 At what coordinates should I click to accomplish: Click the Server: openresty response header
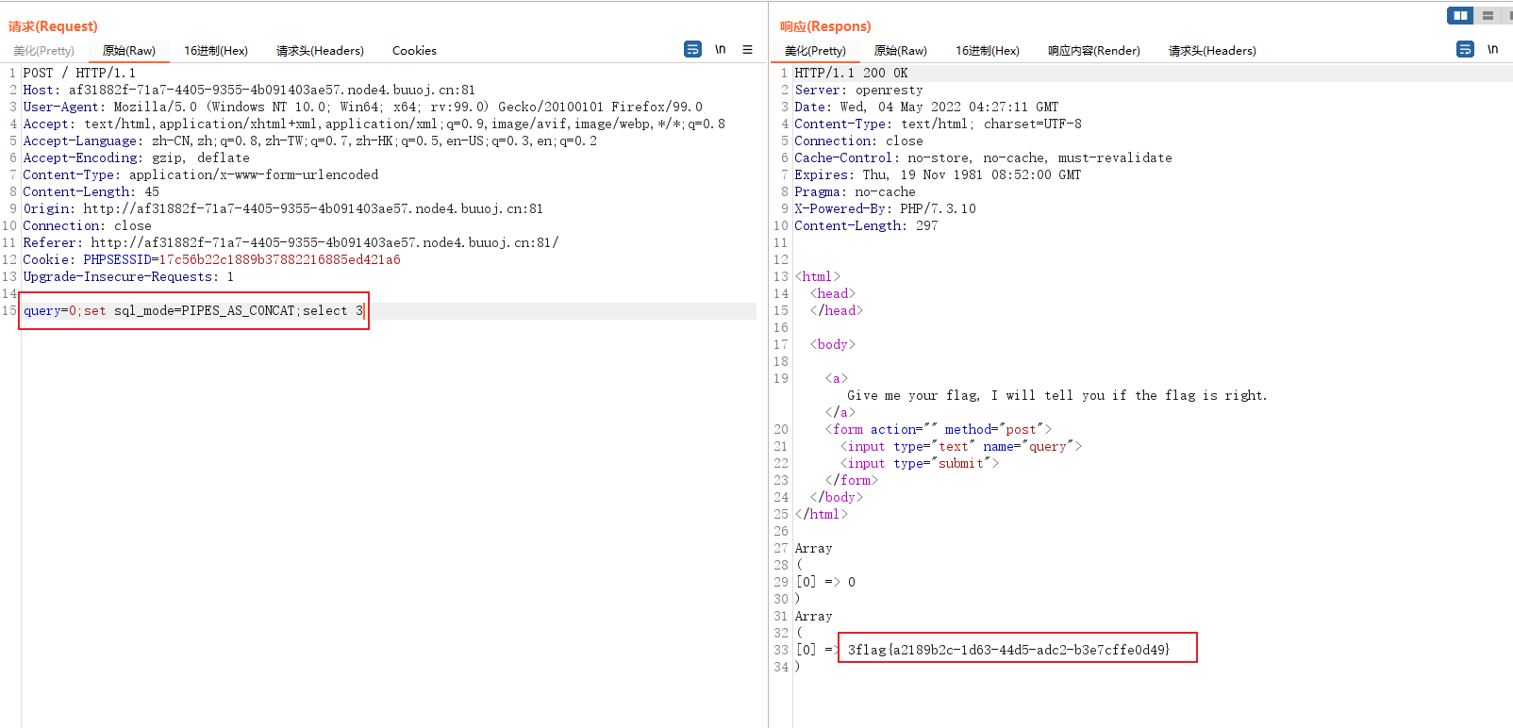click(858, 90)
